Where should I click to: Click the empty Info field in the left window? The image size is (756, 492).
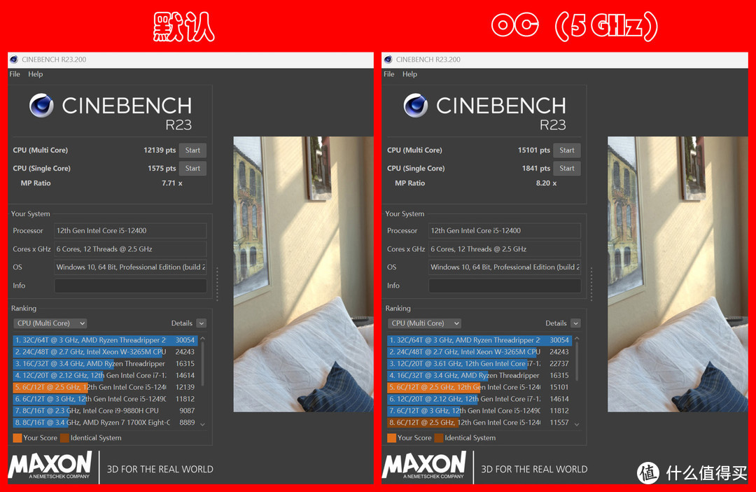130,286
